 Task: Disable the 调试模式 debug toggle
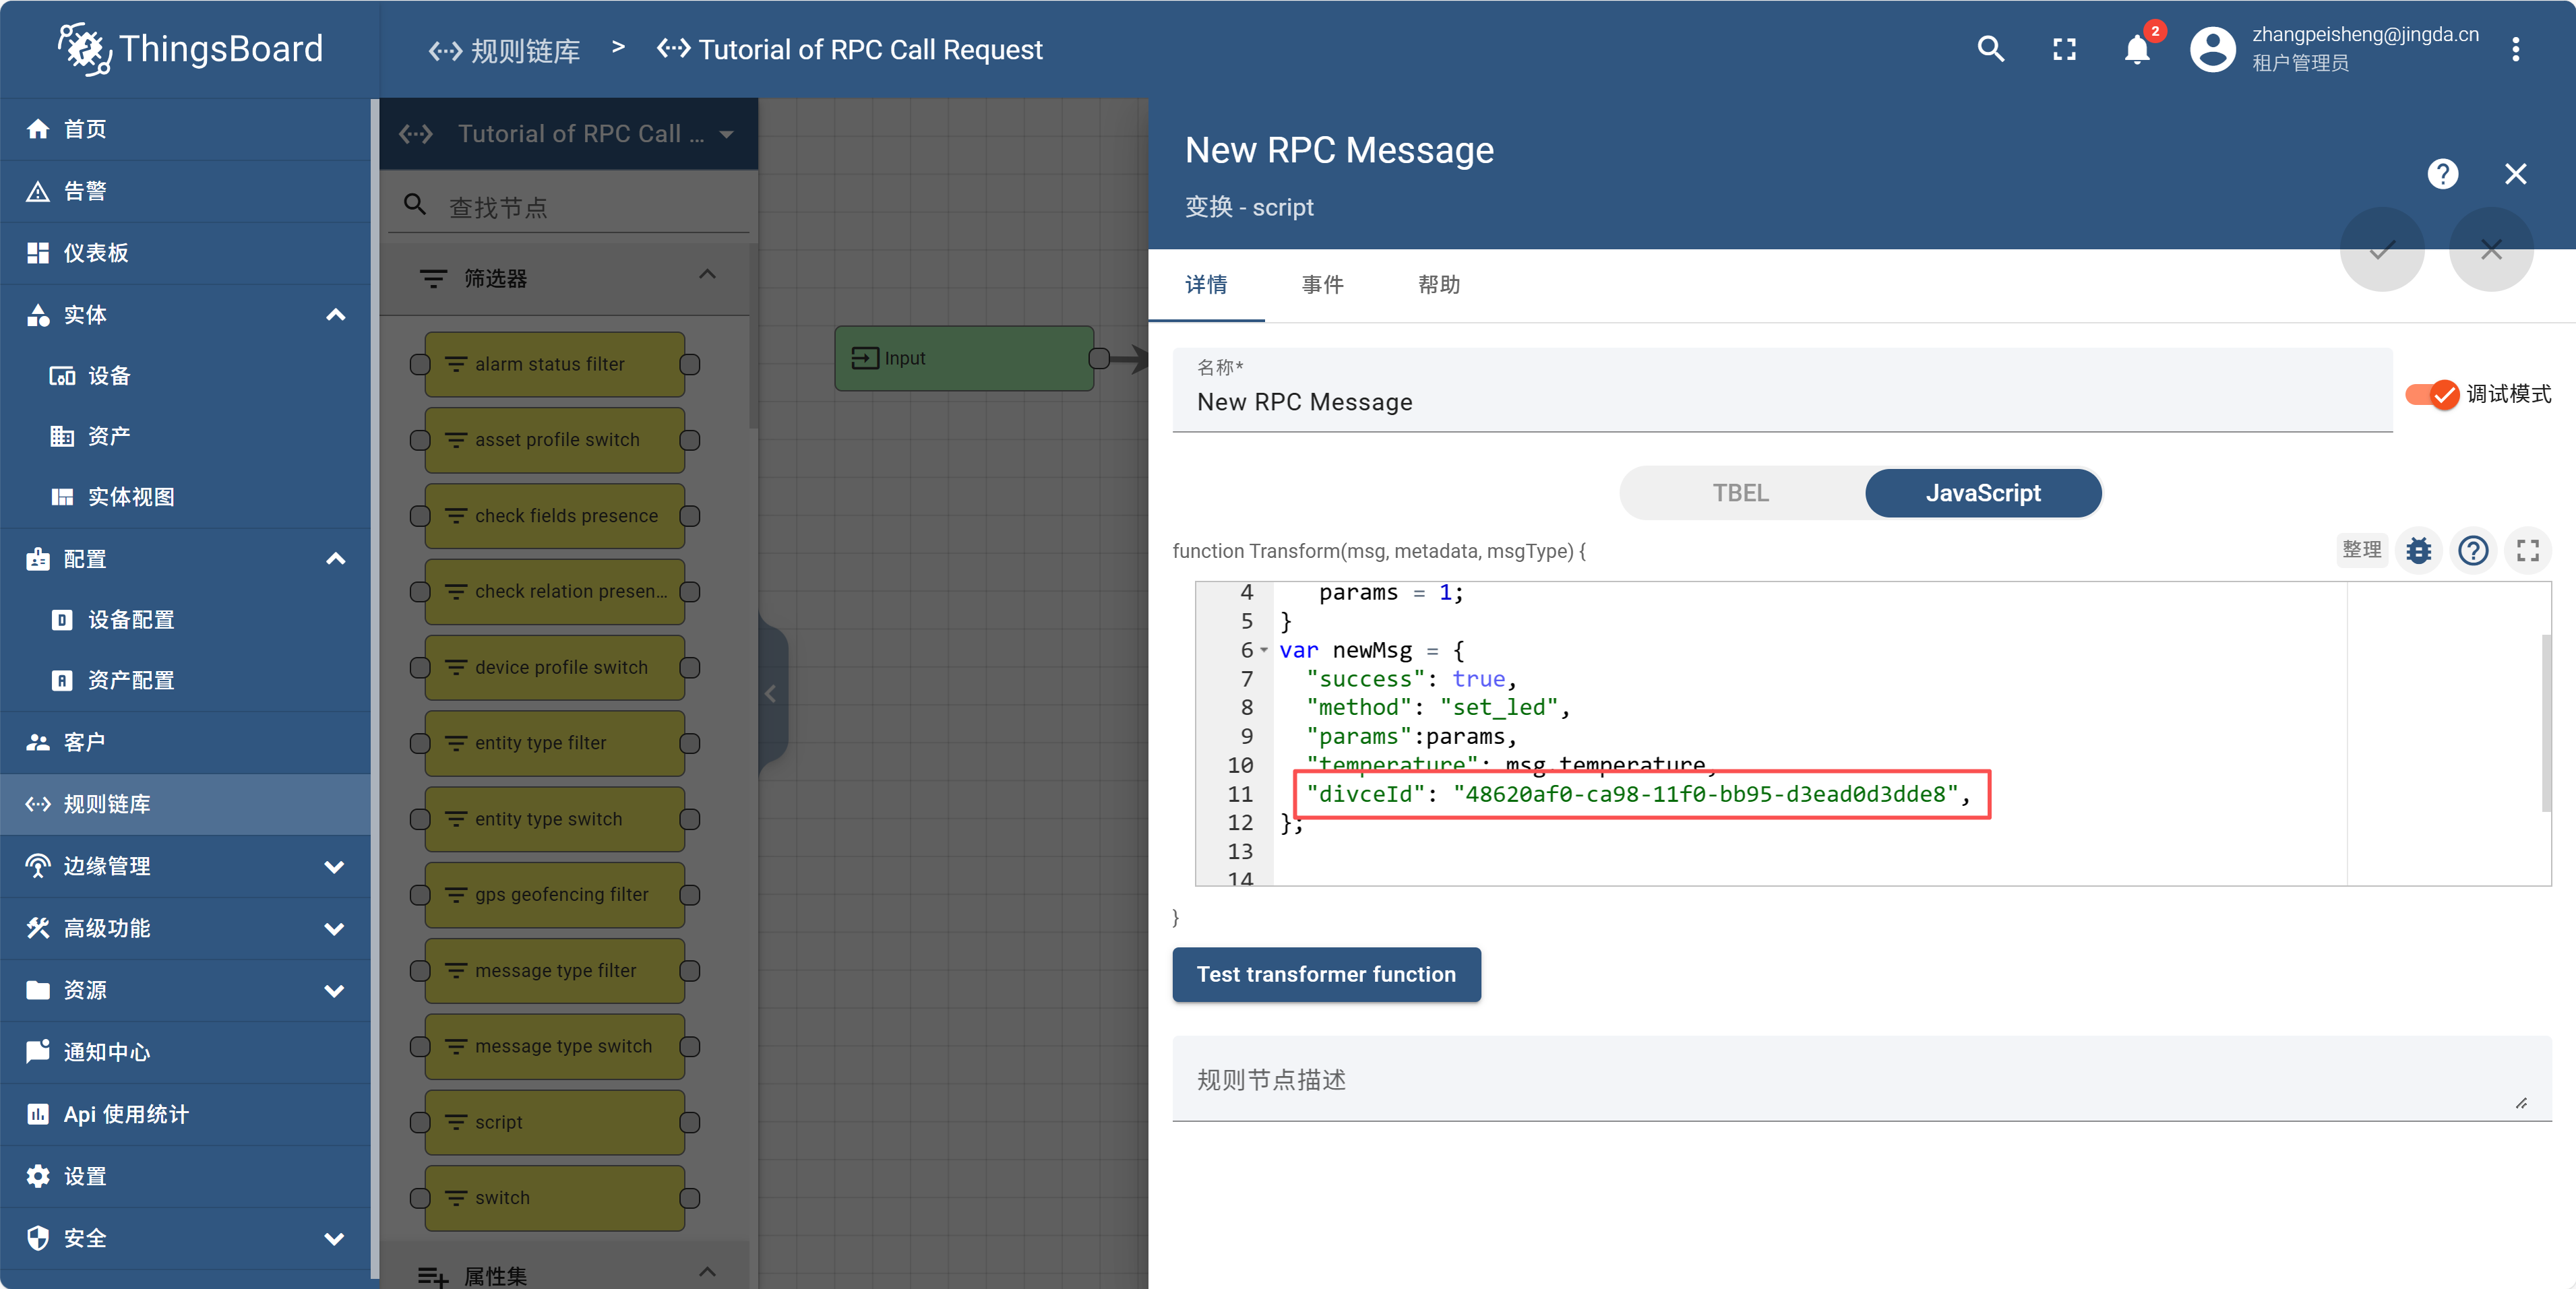tap(2432, 394)
